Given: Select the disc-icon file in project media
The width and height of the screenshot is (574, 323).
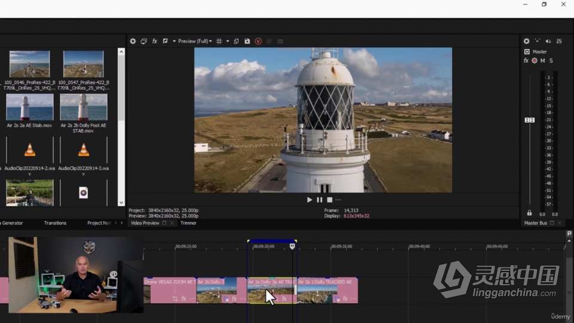Looking at the screenshot, I should [84, 193].
